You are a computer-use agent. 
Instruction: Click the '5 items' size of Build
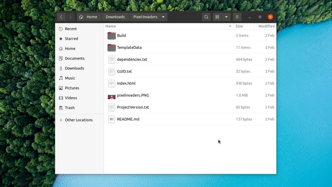point(242,36)
